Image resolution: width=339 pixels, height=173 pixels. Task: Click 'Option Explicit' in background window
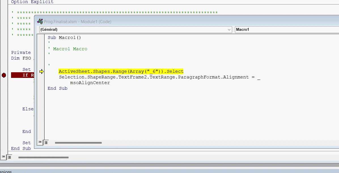point(32,2)
